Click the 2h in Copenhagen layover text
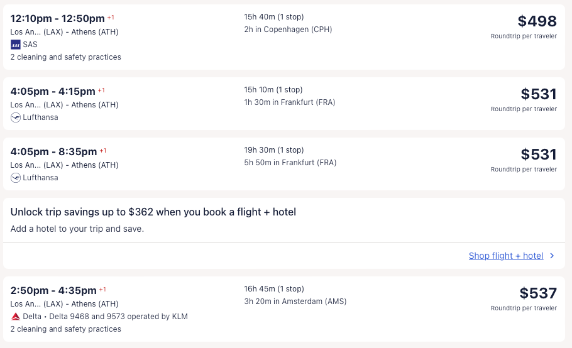 288,30
